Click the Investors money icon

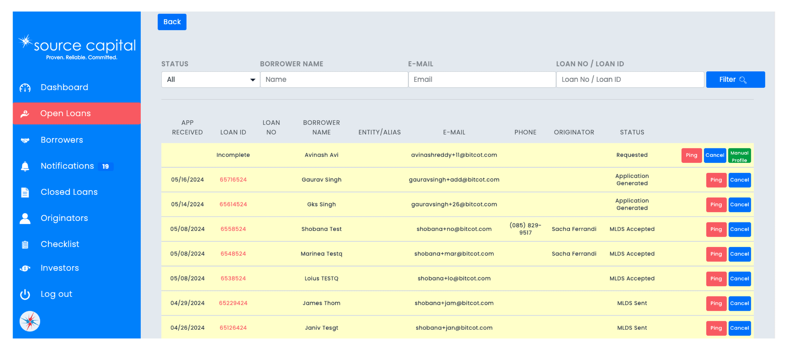coord(25,268)
